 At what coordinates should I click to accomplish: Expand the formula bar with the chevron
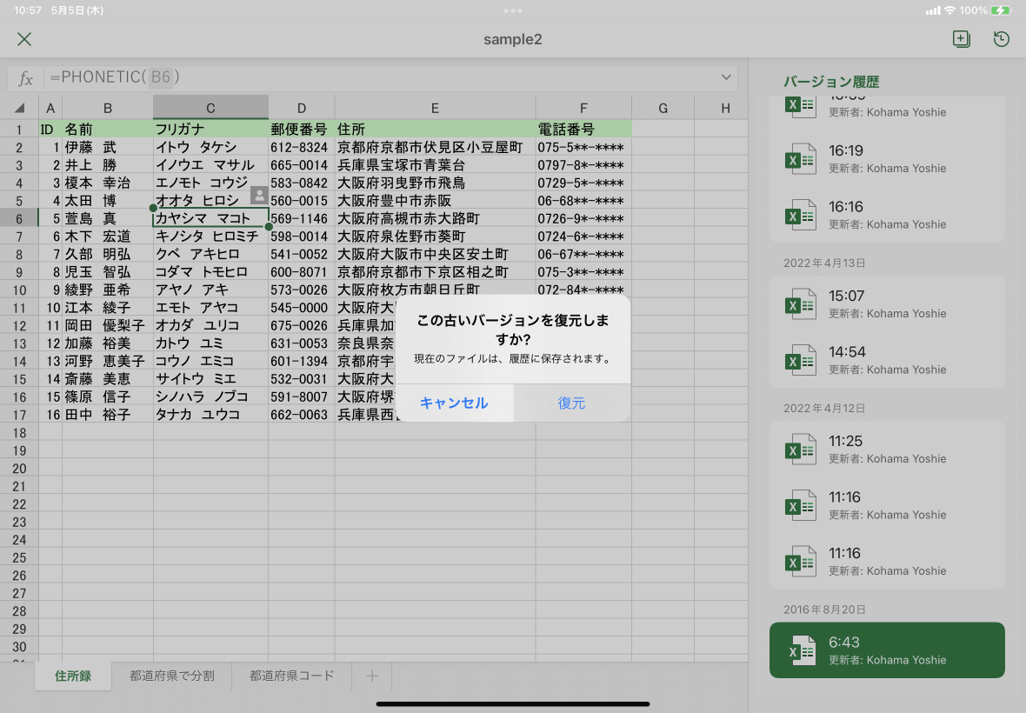(726, 77)
